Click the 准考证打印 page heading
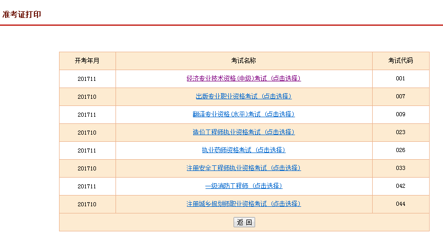Image resolution: width=443 pixels, height=237 pixels. [x=22, y=14]
